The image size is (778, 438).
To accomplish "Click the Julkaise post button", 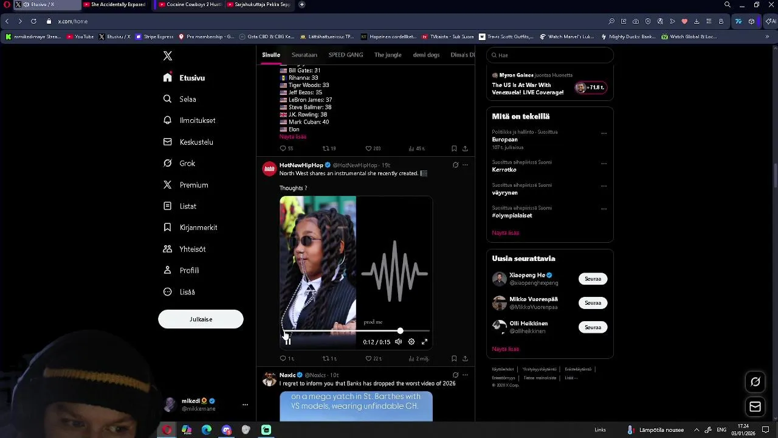I will (x=201, y=319).
